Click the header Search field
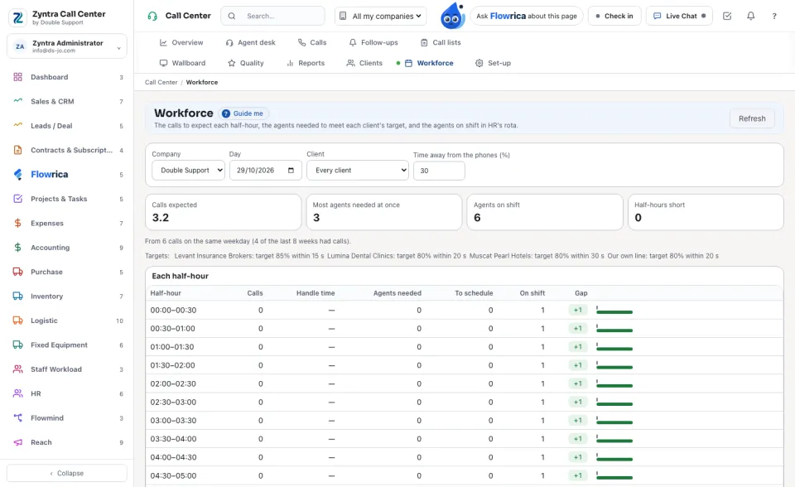This screenshot has width=795, height=487. tap(272, 17)
